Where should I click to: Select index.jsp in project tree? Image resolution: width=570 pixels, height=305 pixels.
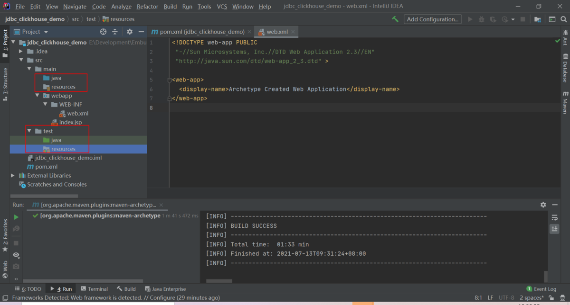(70, 122)
